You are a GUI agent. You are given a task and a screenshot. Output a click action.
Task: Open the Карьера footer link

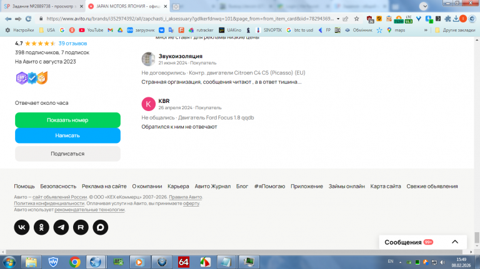(178, 186)
